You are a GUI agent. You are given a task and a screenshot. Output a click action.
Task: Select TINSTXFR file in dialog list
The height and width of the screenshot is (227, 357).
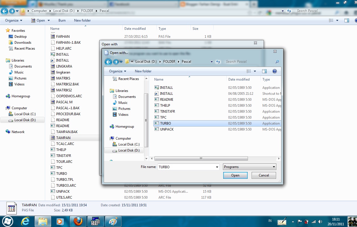point(217,112)
